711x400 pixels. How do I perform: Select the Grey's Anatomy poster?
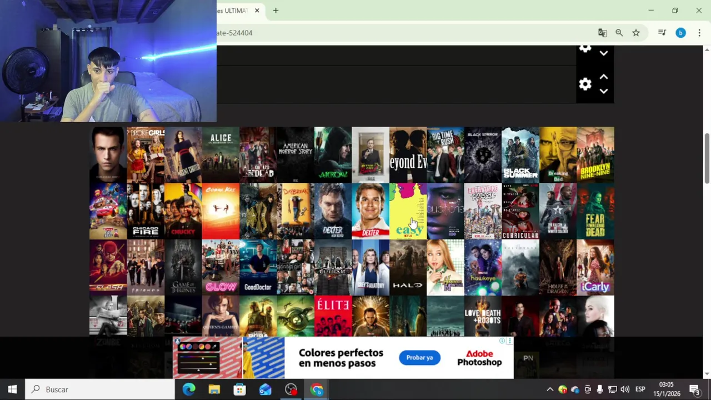pyautogui.click(x=370, y=268)
